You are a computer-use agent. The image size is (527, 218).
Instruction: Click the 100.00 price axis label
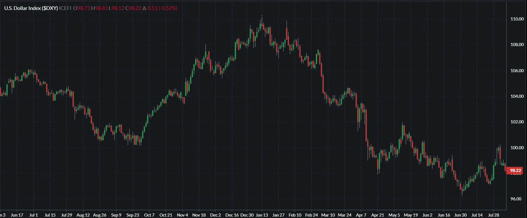517,148
